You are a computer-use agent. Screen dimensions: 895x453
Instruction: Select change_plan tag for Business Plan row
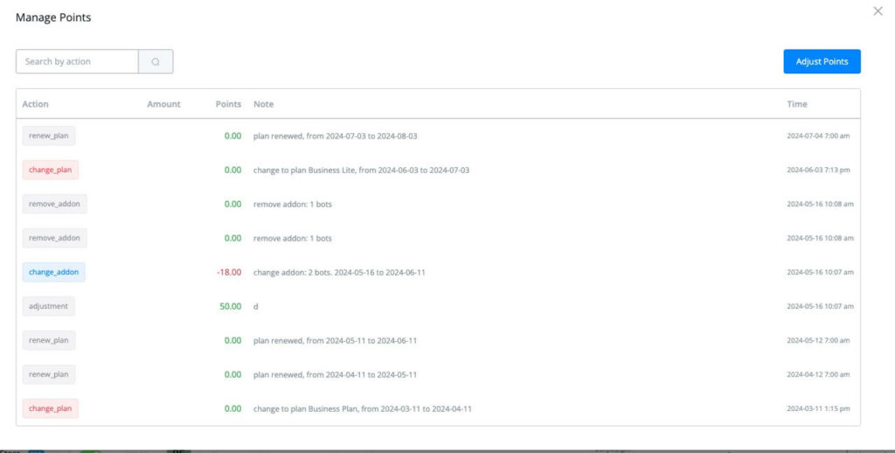[x=50, y=408]
